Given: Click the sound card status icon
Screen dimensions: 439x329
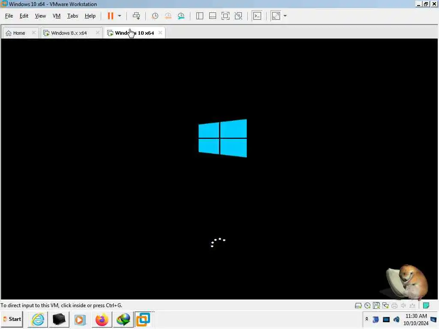Looking at the screenshot, I should (403, 305).
